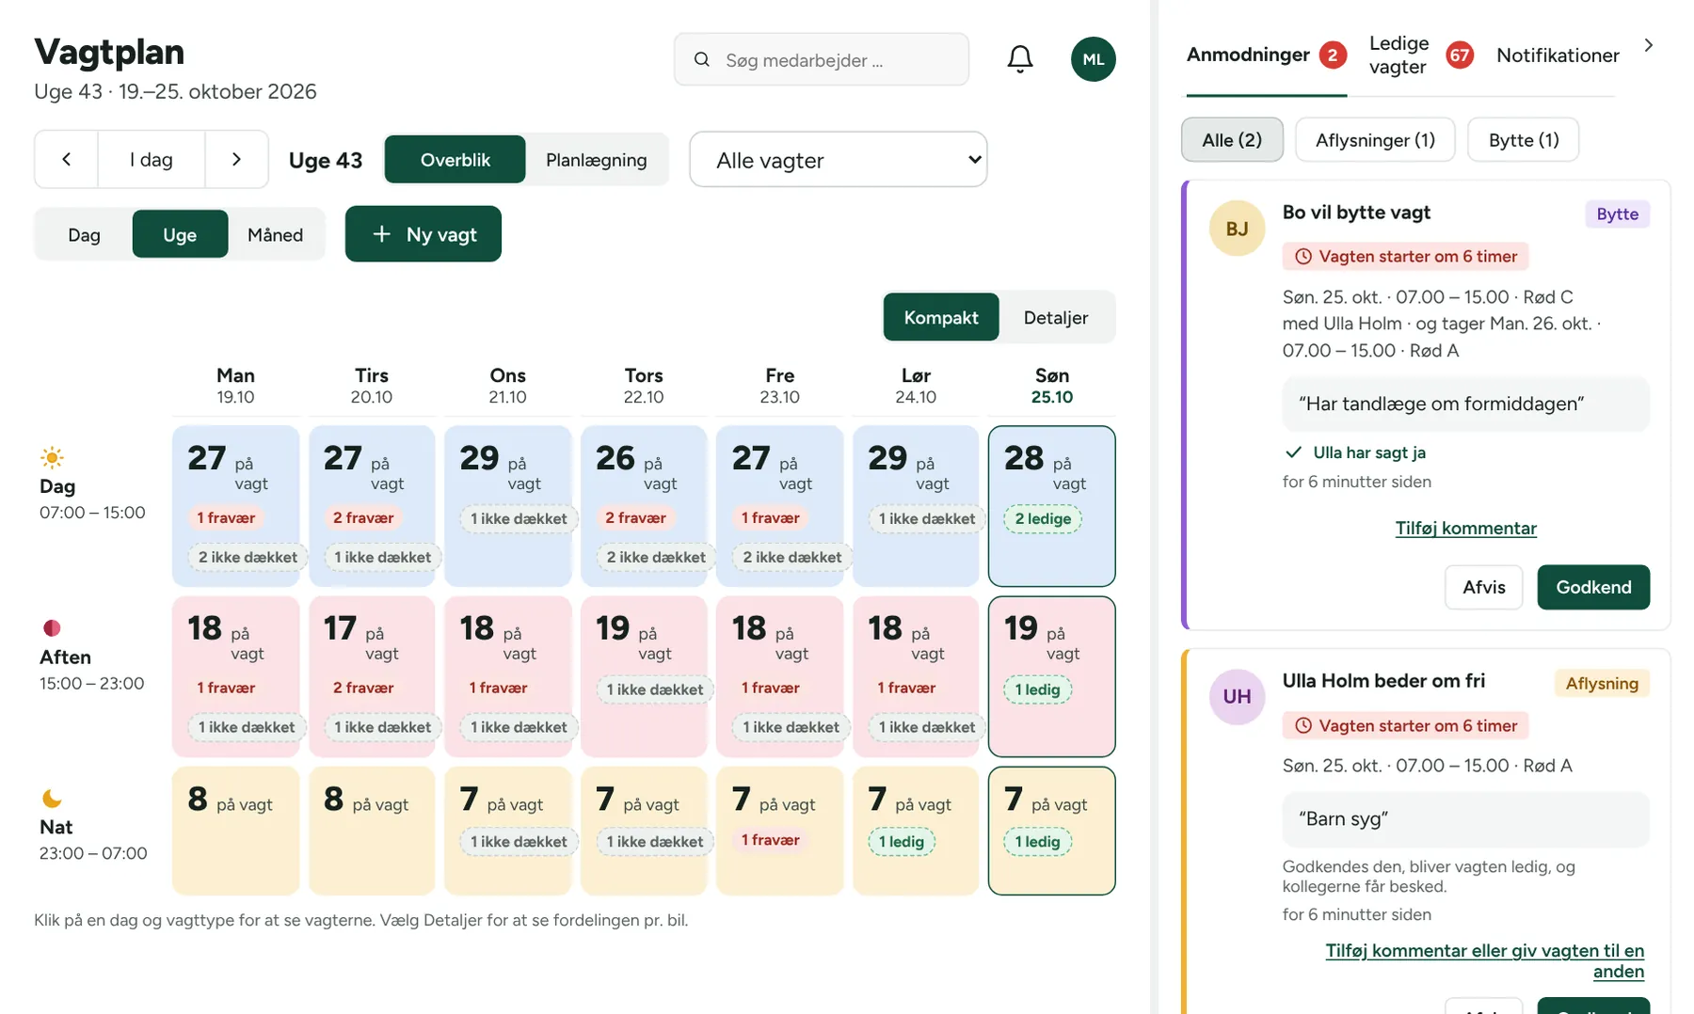Toggle to Planlægning mode
Screen dimensions: 1694x1014
tap(597, 160)
